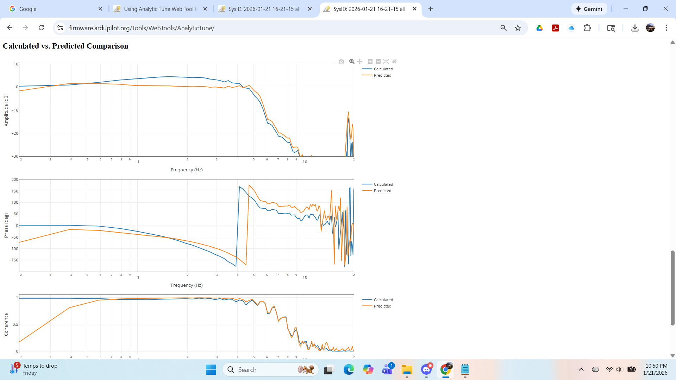Click the plot Zoom in button
Image resolution: width=676 pixels, height=380 pixels.
pos(370,62)
